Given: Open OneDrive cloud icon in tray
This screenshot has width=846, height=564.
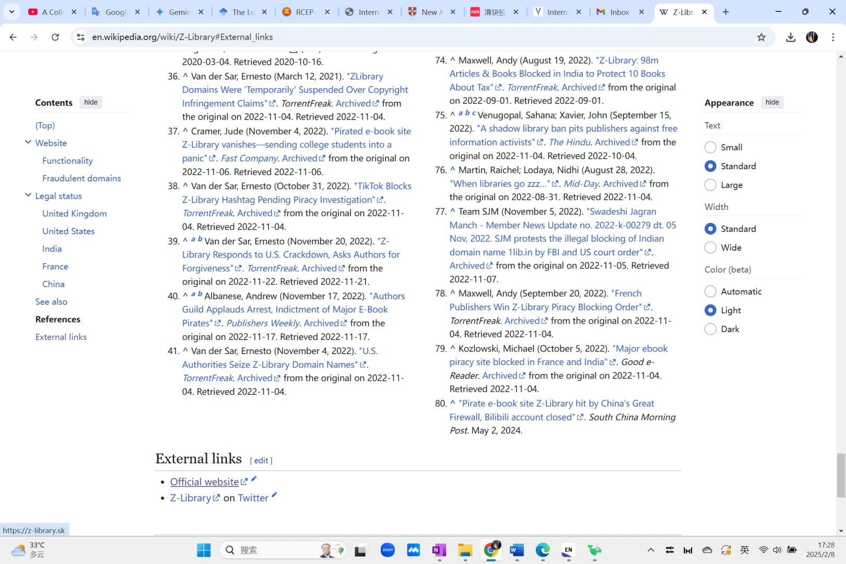Looking at the screenshot, I should pyautogui.click(x=707, y=550).
